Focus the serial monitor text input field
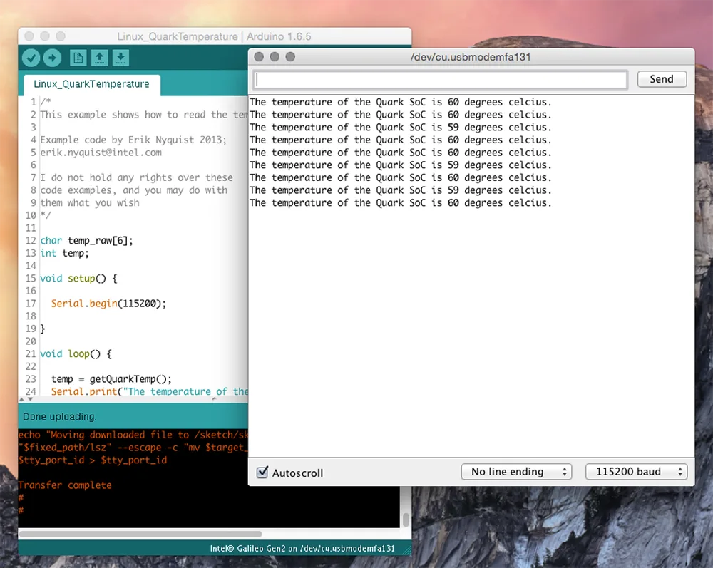 (440, 80)
